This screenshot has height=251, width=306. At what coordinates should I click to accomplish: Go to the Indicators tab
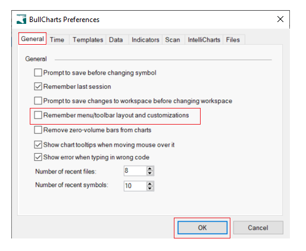coord(145,40)
